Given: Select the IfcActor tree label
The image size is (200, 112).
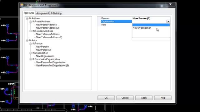Looking at the screenshot, I should (x=33, y=40).
